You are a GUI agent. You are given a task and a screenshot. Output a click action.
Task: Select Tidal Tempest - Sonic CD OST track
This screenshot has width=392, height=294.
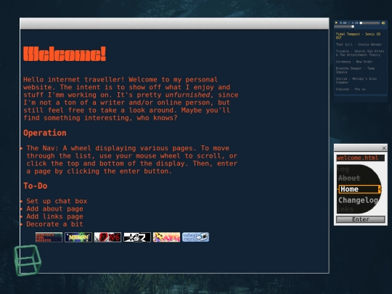[358, 36]
